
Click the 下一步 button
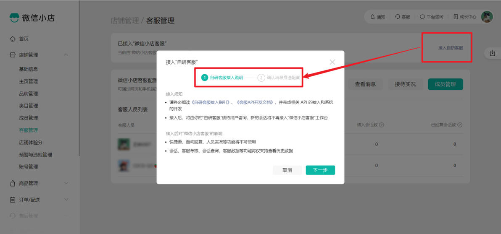(x=320, y=170)
